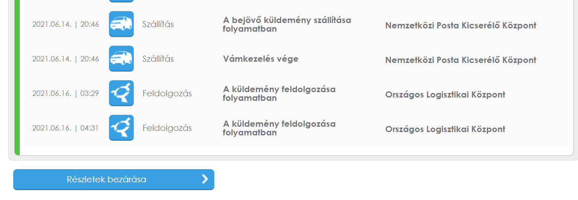Click the van icon beside the incoming shipment row
This screenshot has width=578, height=200.
121,24
